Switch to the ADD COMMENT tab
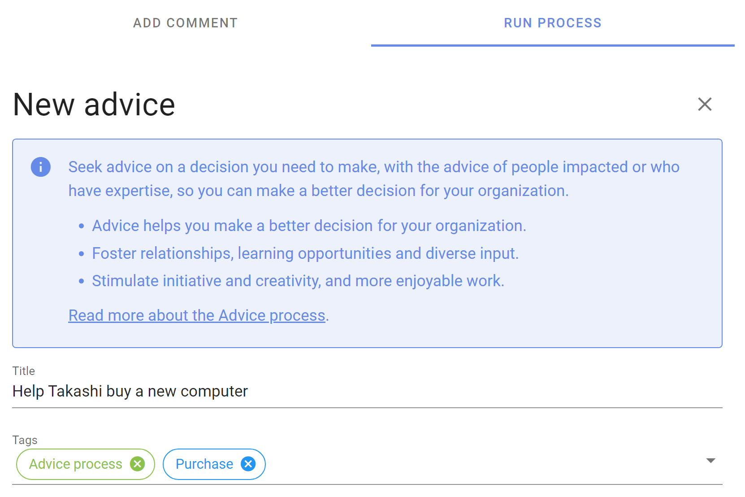Screen dimensions: 745x497 [186, 23]
